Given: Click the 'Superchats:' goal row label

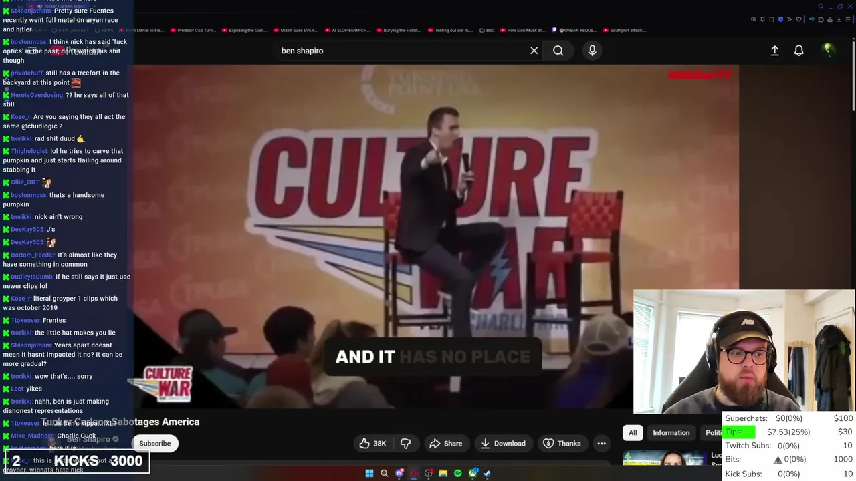Looking at the screenshot, I should click(x=746, y=418).
